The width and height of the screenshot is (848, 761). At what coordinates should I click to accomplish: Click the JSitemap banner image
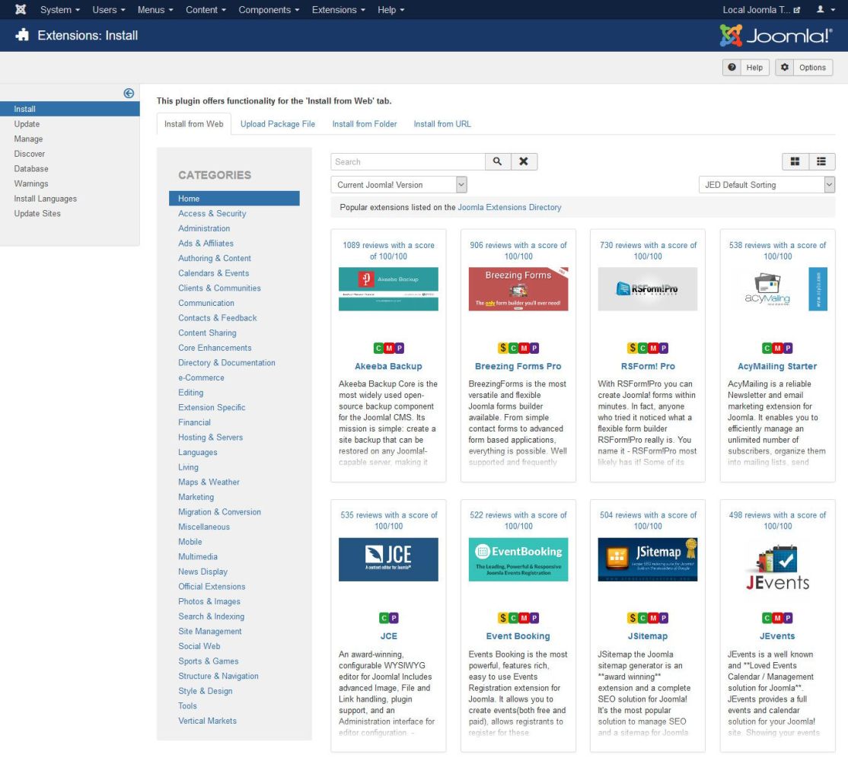647,559
